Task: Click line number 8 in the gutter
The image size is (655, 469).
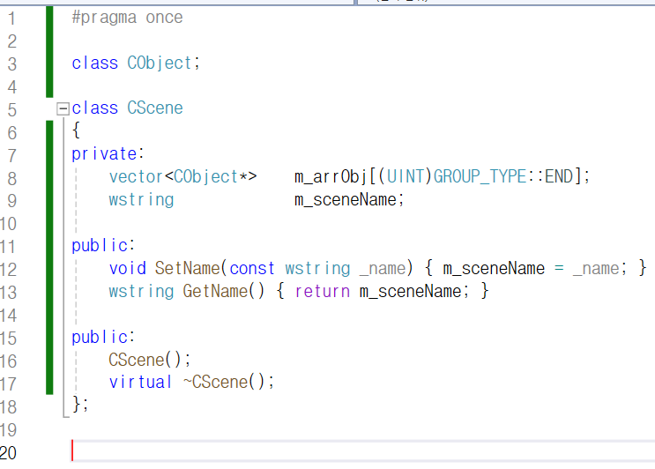Action: (11, 179)
